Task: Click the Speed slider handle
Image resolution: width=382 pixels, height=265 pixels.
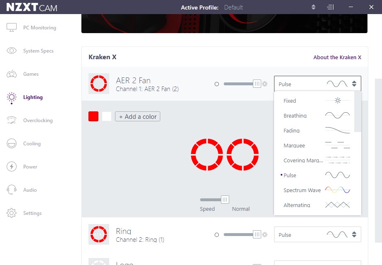Action: (x=225, y=200)
